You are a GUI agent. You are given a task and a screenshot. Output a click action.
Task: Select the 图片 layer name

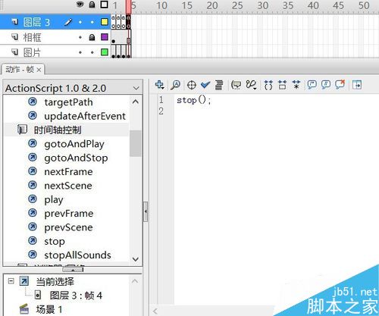point(32,52)
